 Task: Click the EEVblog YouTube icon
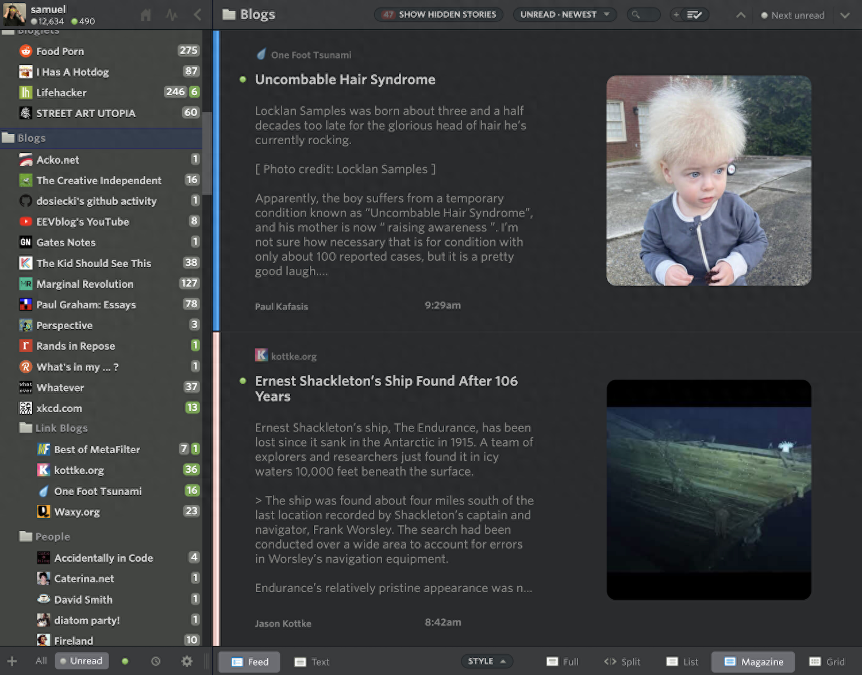pos(26,222)
